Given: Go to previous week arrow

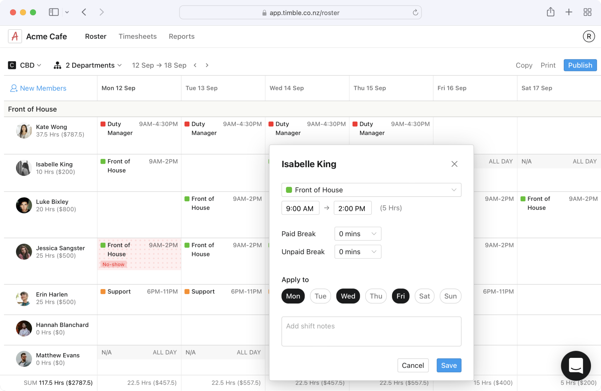Looking at the screenshot, I should point(195,65).
